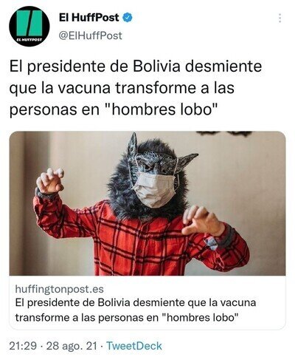
Task: Click the word Bolivia in tweet headline
Action: (156, 67)
